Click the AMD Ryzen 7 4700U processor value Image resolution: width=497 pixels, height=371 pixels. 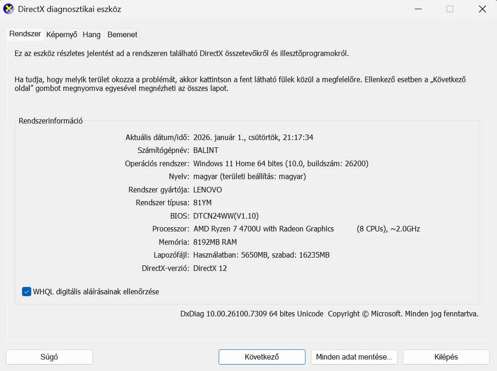click(264, 229)
